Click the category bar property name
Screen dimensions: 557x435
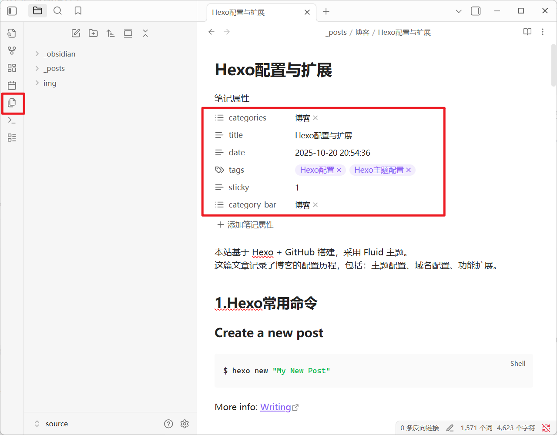coord(252,205)
